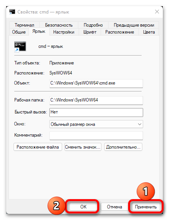Select the Цвета tab

click(149, 32)
